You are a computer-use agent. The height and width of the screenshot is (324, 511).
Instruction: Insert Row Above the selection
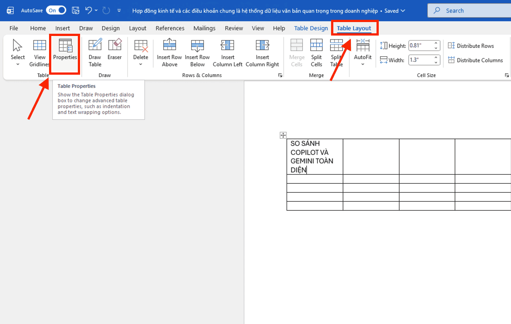pyautogui.click(x=170, y=53)
